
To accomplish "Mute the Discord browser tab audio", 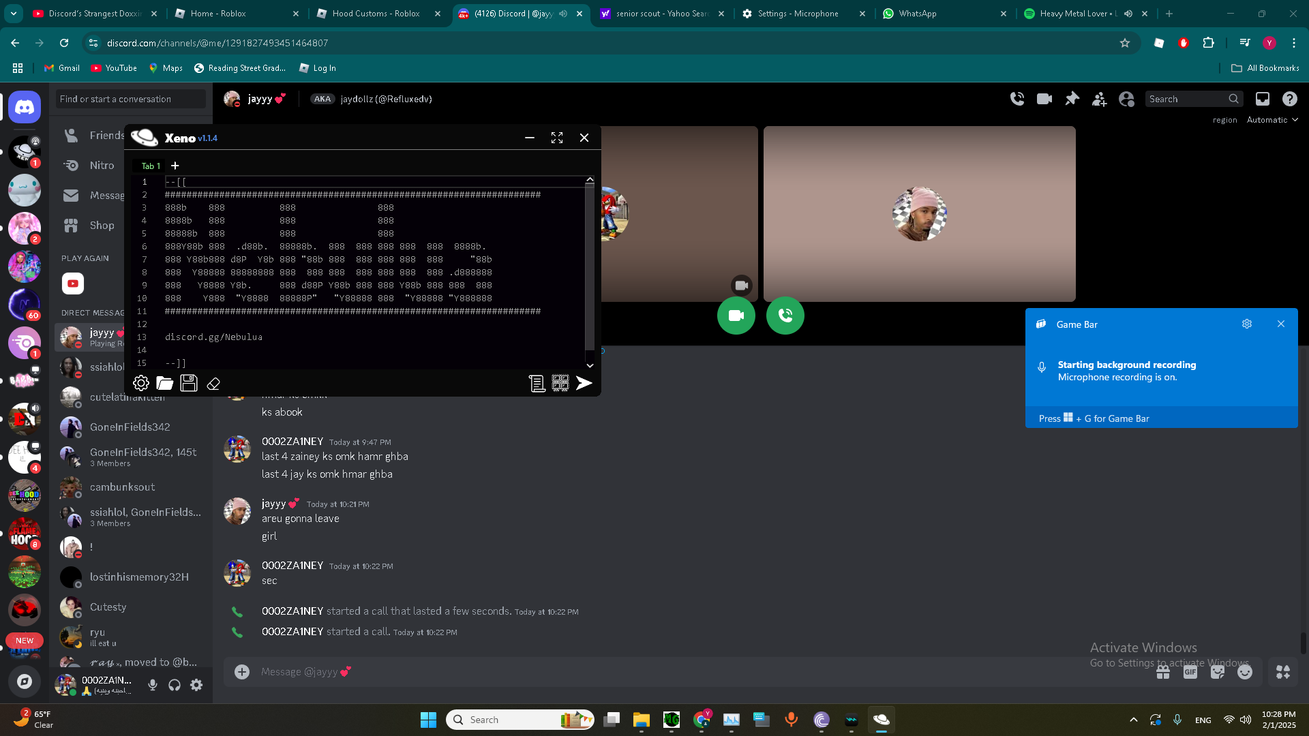I will click(x=563, y=14).
